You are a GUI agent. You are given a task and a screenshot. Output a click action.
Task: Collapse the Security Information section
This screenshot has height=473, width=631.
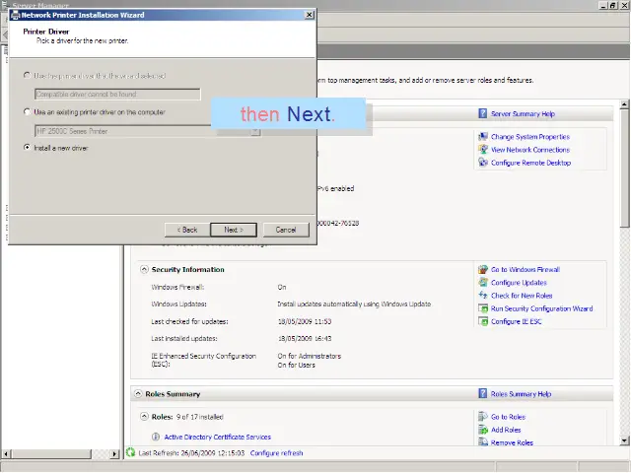[144, 269]
